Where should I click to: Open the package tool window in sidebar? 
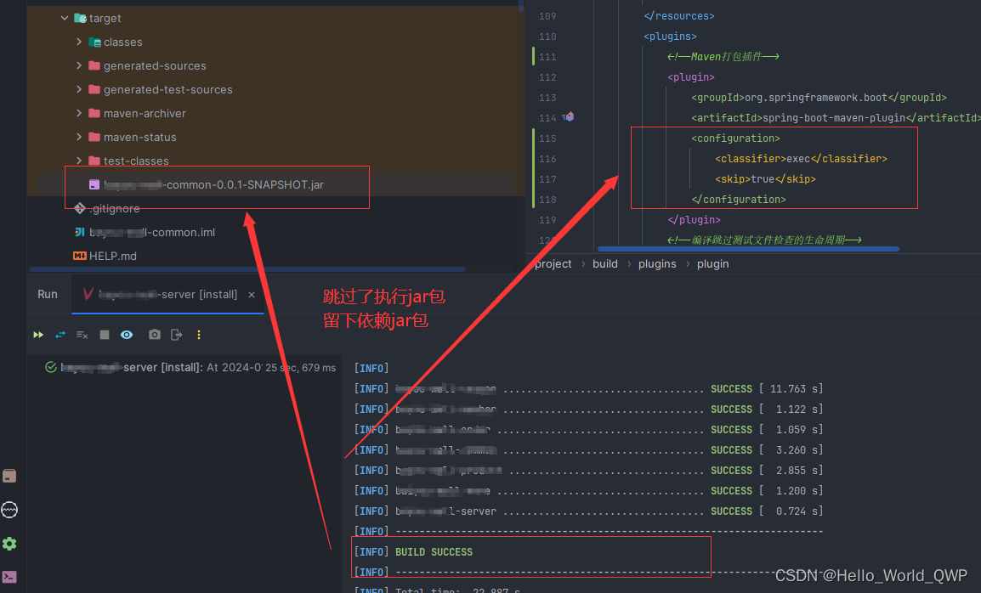point(10,476)
